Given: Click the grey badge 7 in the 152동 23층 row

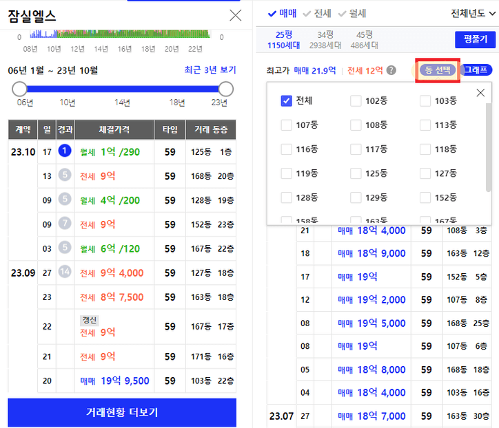Looking at the screenshot, I should (65, 223).
